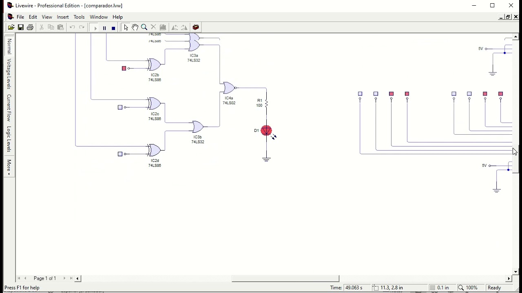Redo the last undone action
The image size is (522, 293).
tap(82, 27)
